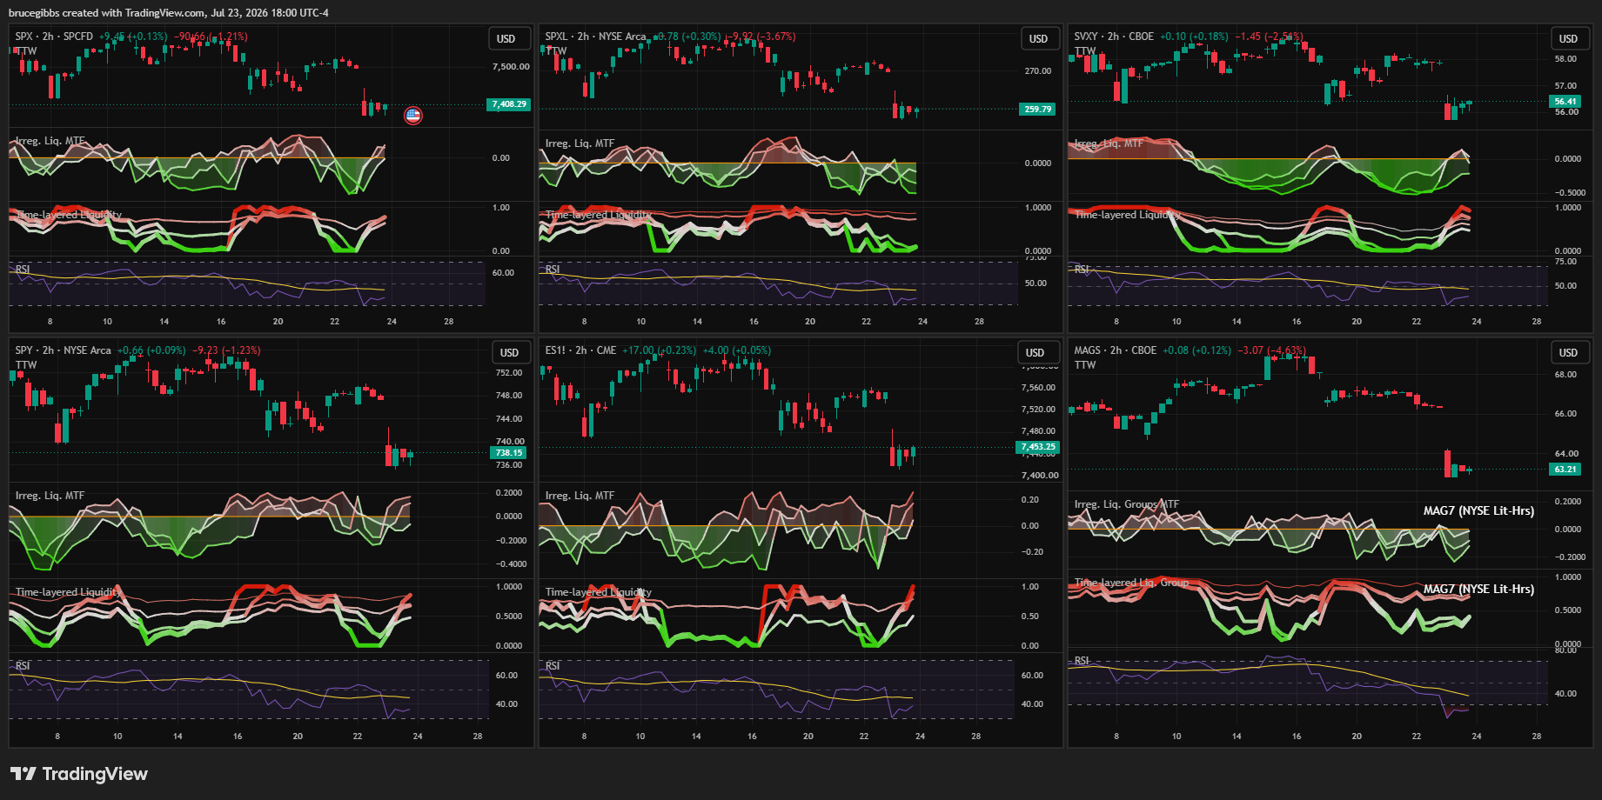
Task: Open the USD currency button on the ES1! chart
Action: (x=1036, y=353)
